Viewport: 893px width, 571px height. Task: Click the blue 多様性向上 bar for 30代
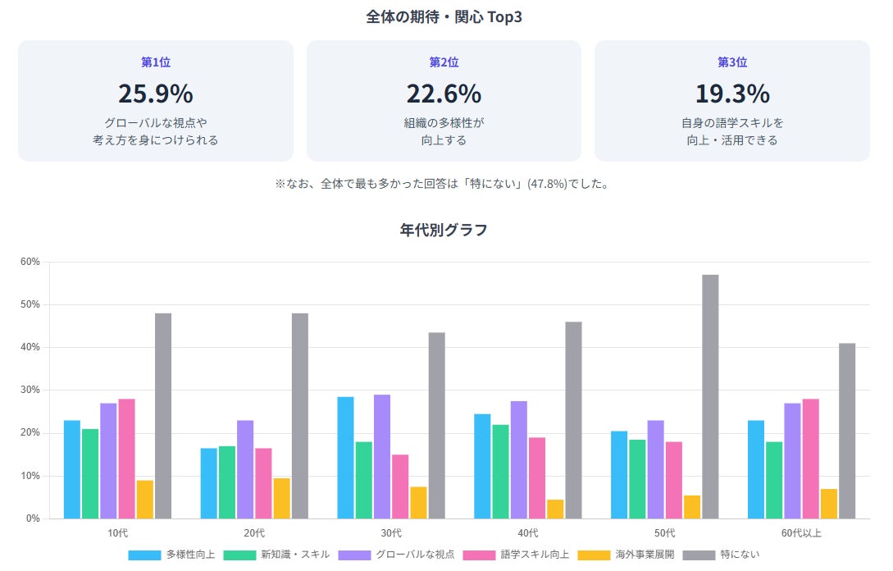click(x=345, y=457)
